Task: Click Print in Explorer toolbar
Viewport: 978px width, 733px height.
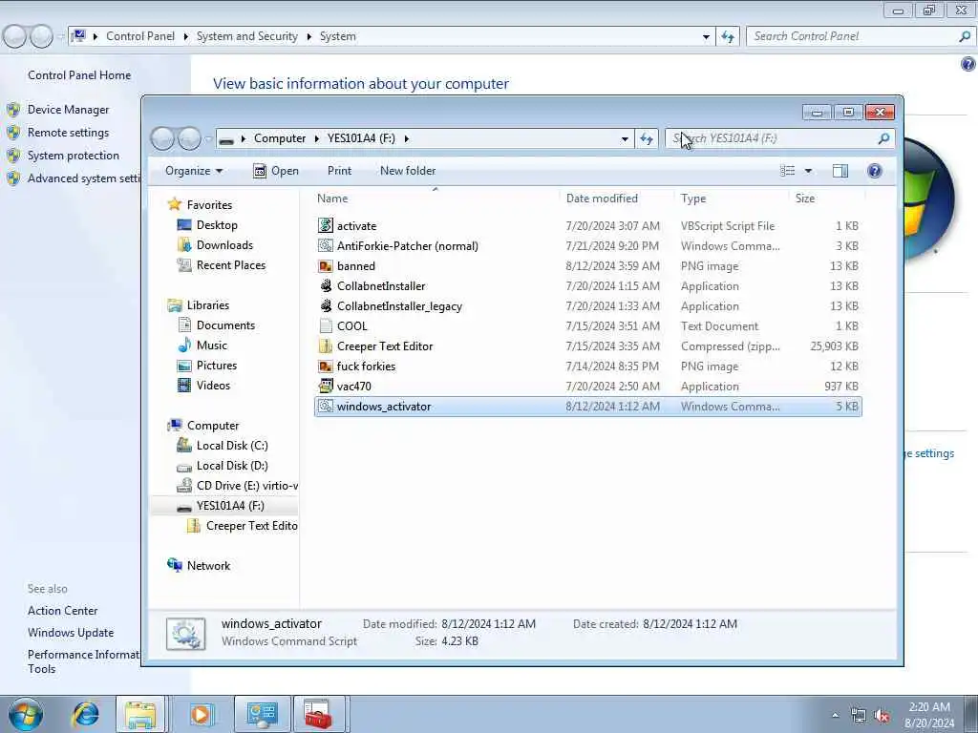Action: pos(339,171)
